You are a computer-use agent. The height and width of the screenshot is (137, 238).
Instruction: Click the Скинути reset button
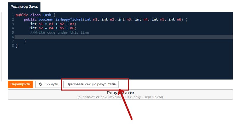pos(48,84)
